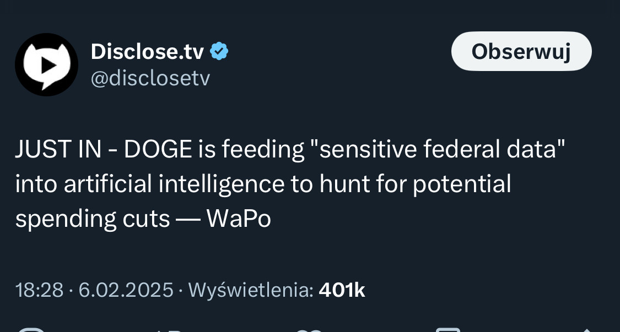
Task: Click the blue verified badge
Action: 219,52
